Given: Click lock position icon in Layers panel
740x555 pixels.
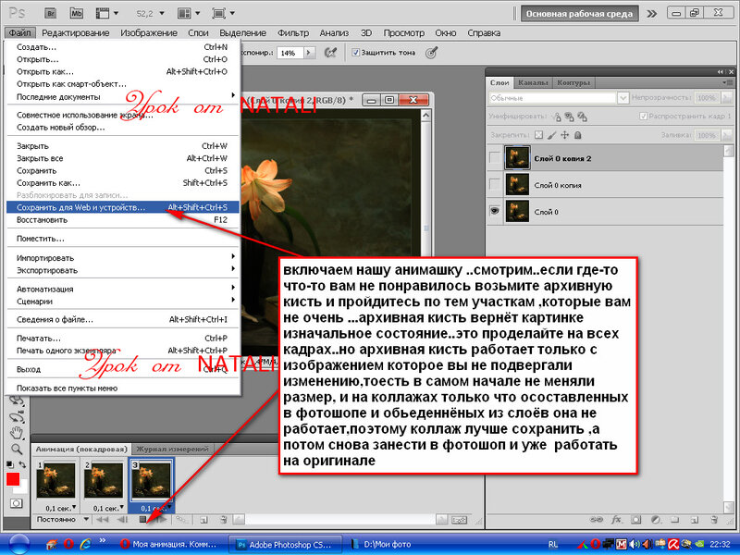Looking at the screenshot, I should pos(564,134).
